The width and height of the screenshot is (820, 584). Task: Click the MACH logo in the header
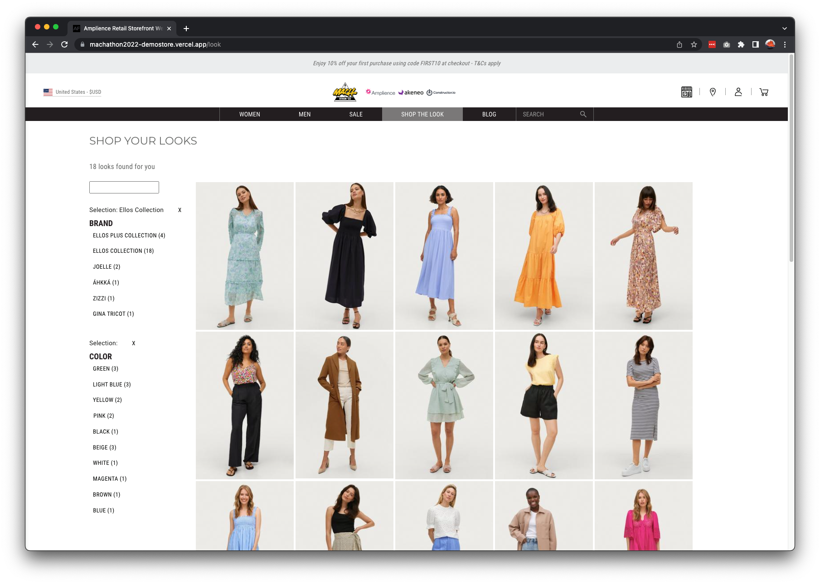[345, 92]
